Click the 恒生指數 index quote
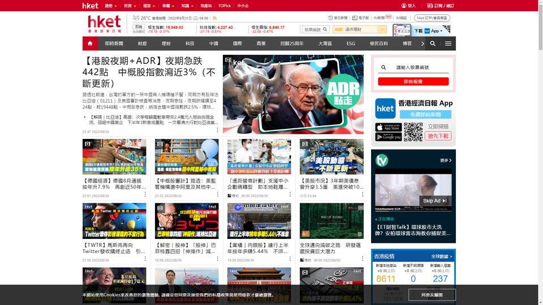Screen dimensions: 543x305 [x=166, y=29]
